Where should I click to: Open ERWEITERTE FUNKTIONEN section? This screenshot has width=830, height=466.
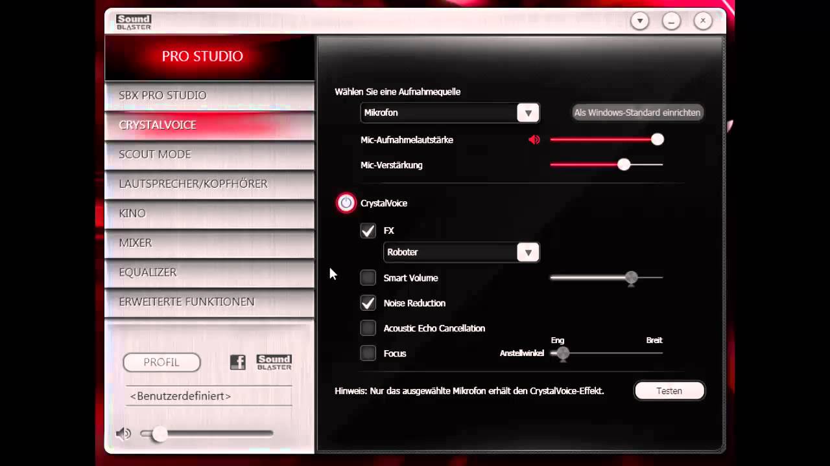209,302
